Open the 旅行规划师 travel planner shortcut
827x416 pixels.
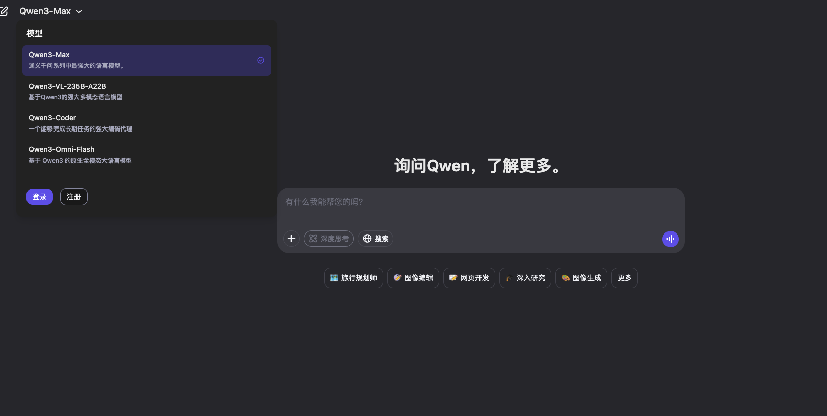[x=354, y=278]
